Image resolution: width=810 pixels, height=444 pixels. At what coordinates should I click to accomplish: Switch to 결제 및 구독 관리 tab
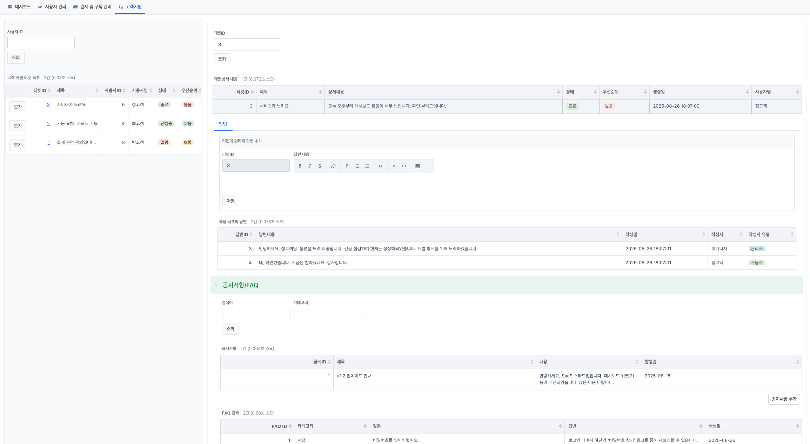[92, 7]
